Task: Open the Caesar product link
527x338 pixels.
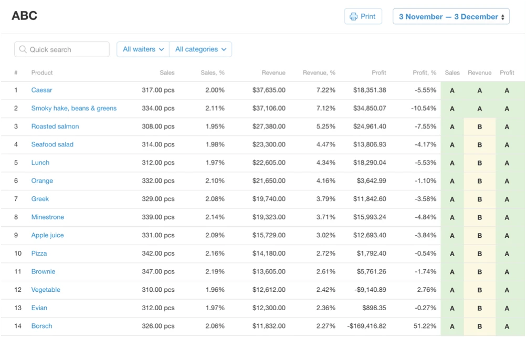Action: (41, 90)
